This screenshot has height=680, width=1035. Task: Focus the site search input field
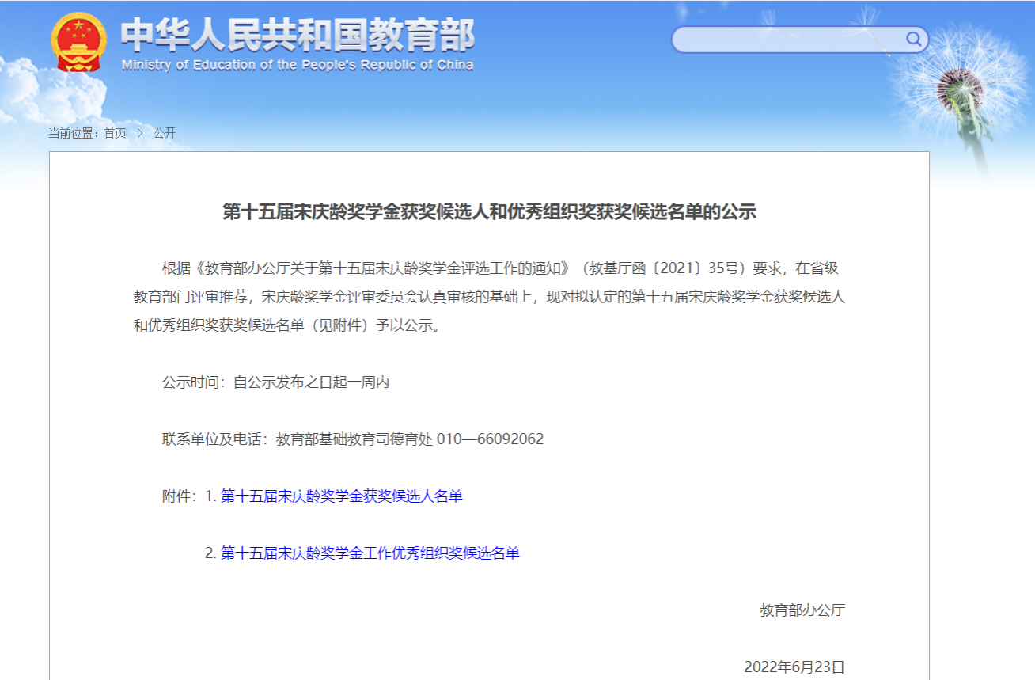coord(799,40)
